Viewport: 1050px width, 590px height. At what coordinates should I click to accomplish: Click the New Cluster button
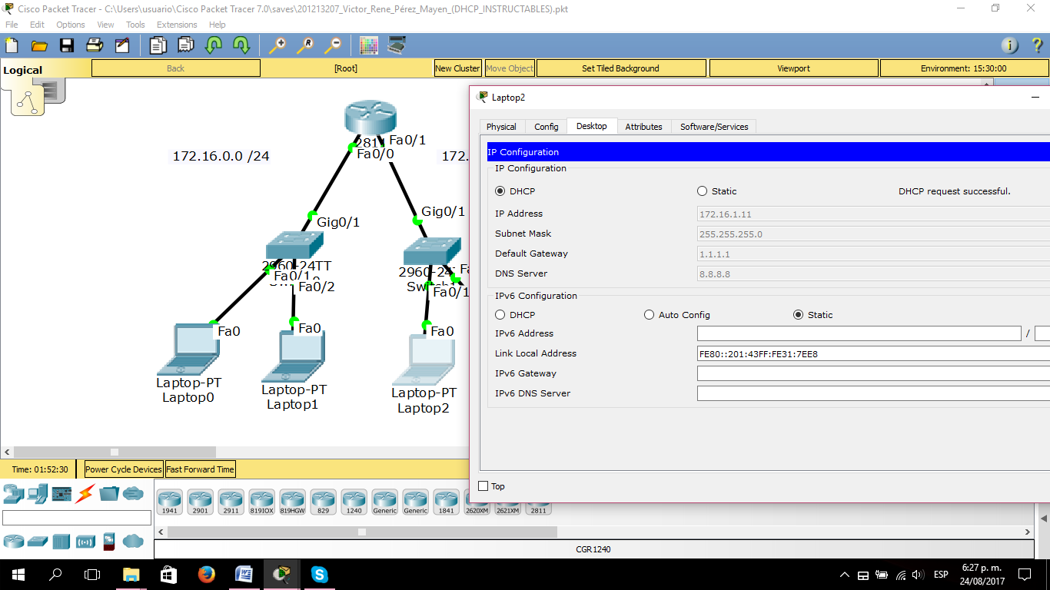tap(457, 68)
